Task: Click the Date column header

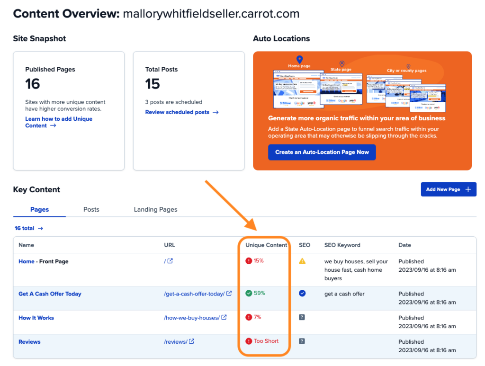Action: [x=404, y=245]
